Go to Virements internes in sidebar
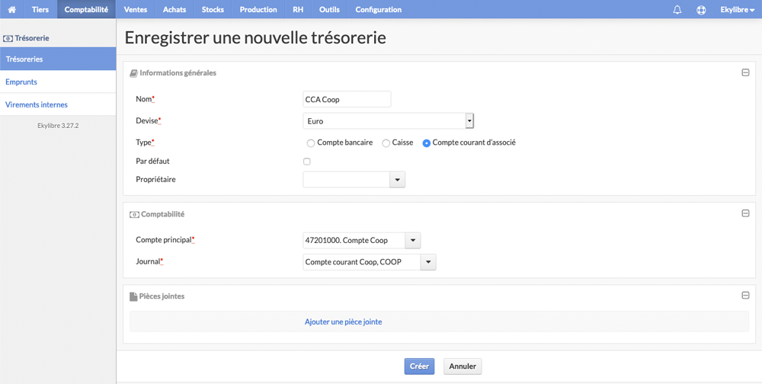The height and width of the screenshot is (384, 762). coord(58,104)
